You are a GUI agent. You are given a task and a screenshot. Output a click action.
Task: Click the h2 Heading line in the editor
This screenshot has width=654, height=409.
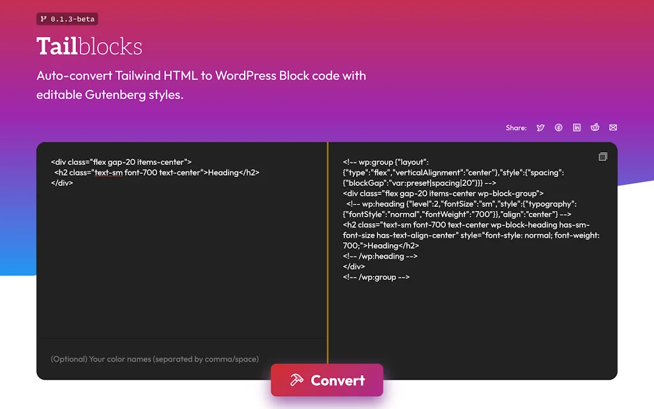click(156, 172)
